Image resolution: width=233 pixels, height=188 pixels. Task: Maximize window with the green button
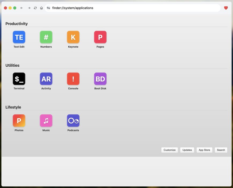[15, 8]
